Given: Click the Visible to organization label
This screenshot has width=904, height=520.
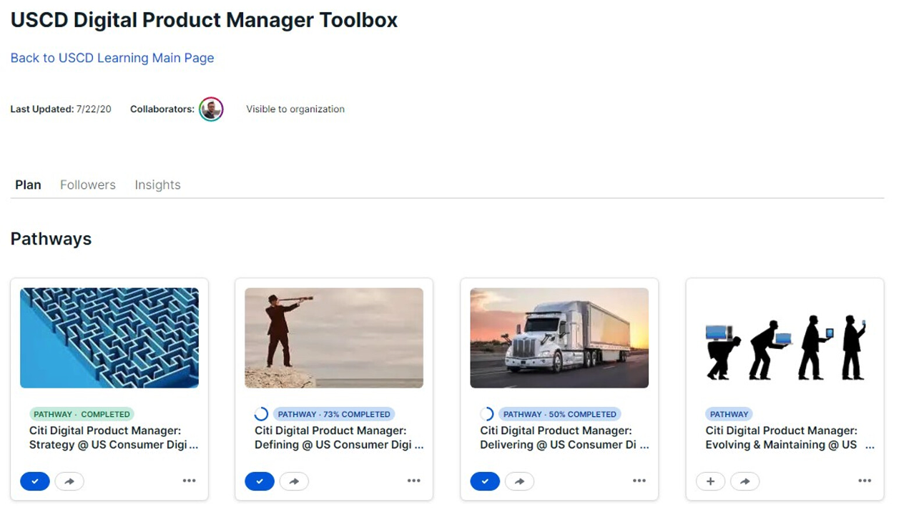Looking at the screenshot, I should pyautogui.click(x=295, y=109).
